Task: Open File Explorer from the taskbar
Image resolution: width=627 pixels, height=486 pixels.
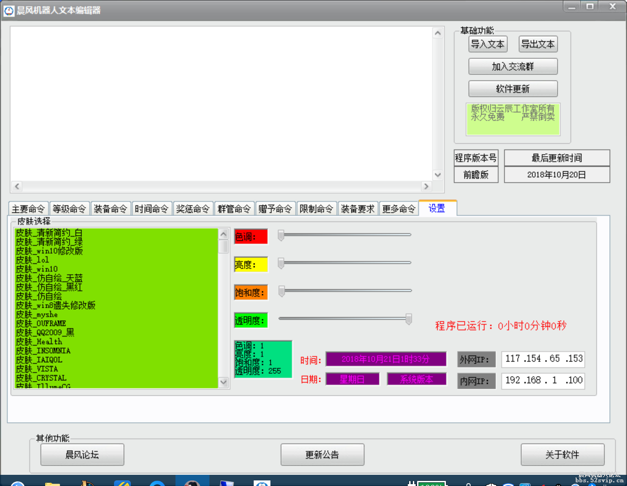Action: pos(53,483)
